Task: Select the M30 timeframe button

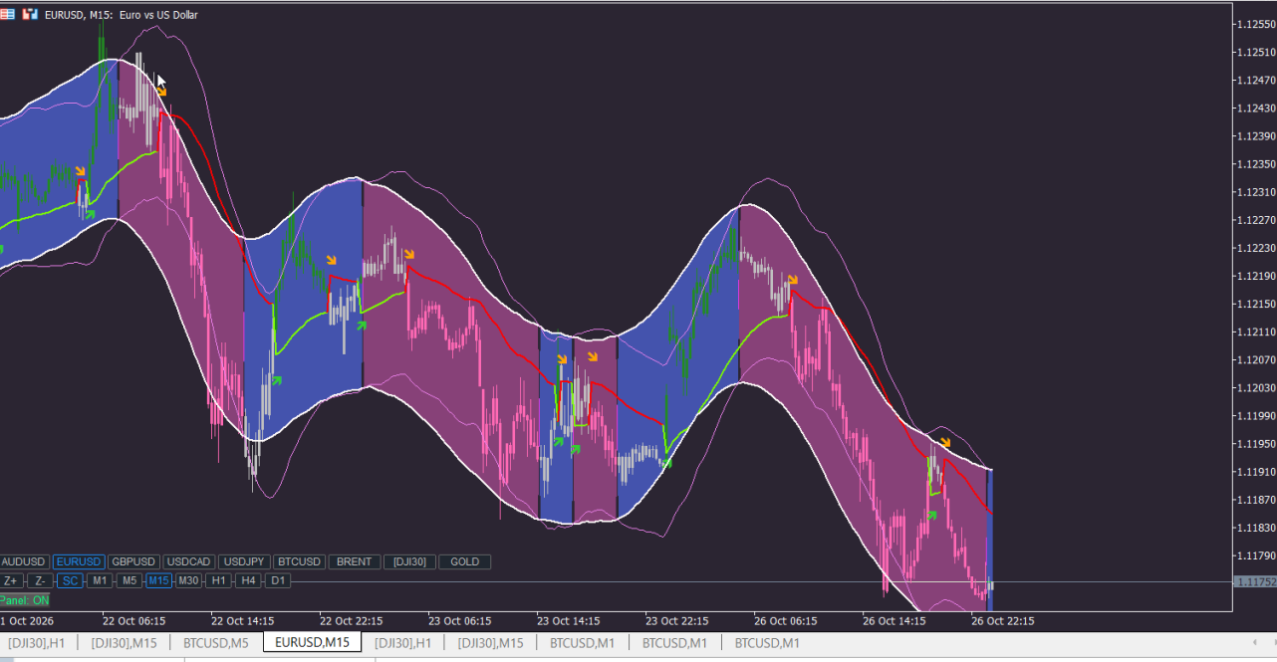Action: 189,580
